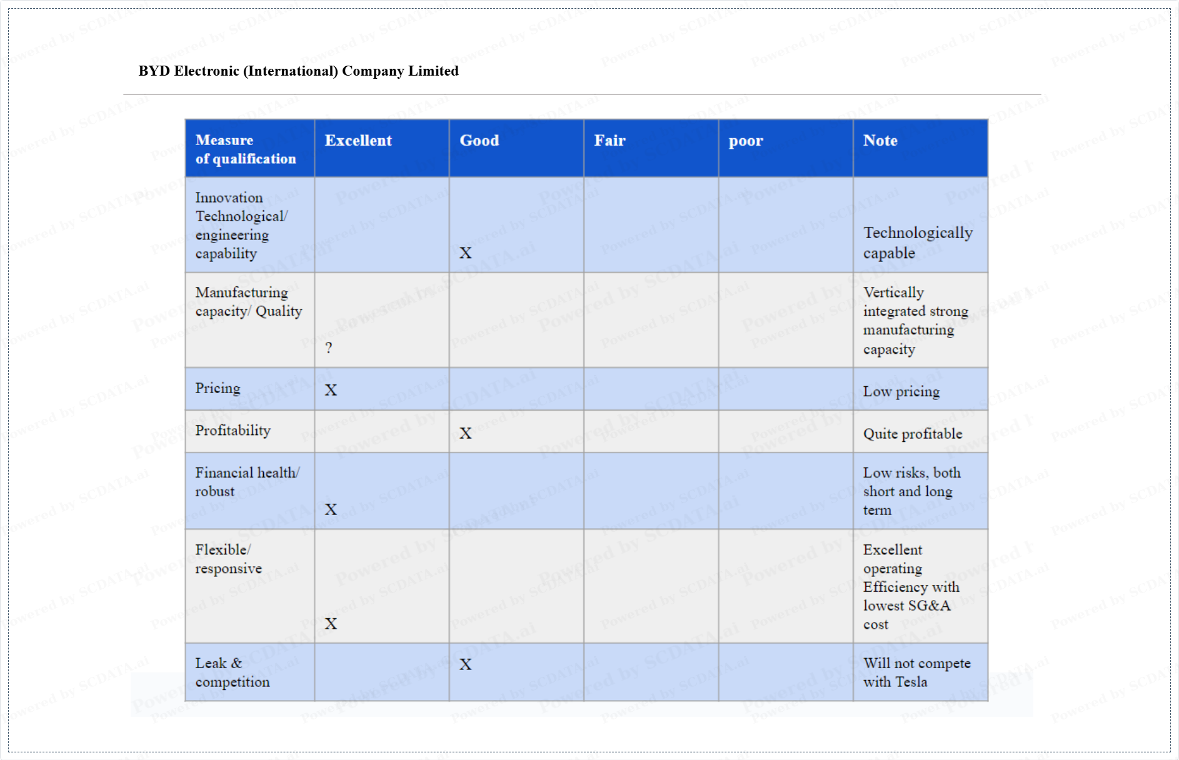Click the X in Financial health row

(331, 509)
